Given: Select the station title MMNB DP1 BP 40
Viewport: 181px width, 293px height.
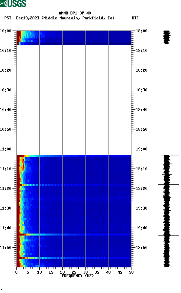Looking at the screenshot, I should (x=75, y=13).
